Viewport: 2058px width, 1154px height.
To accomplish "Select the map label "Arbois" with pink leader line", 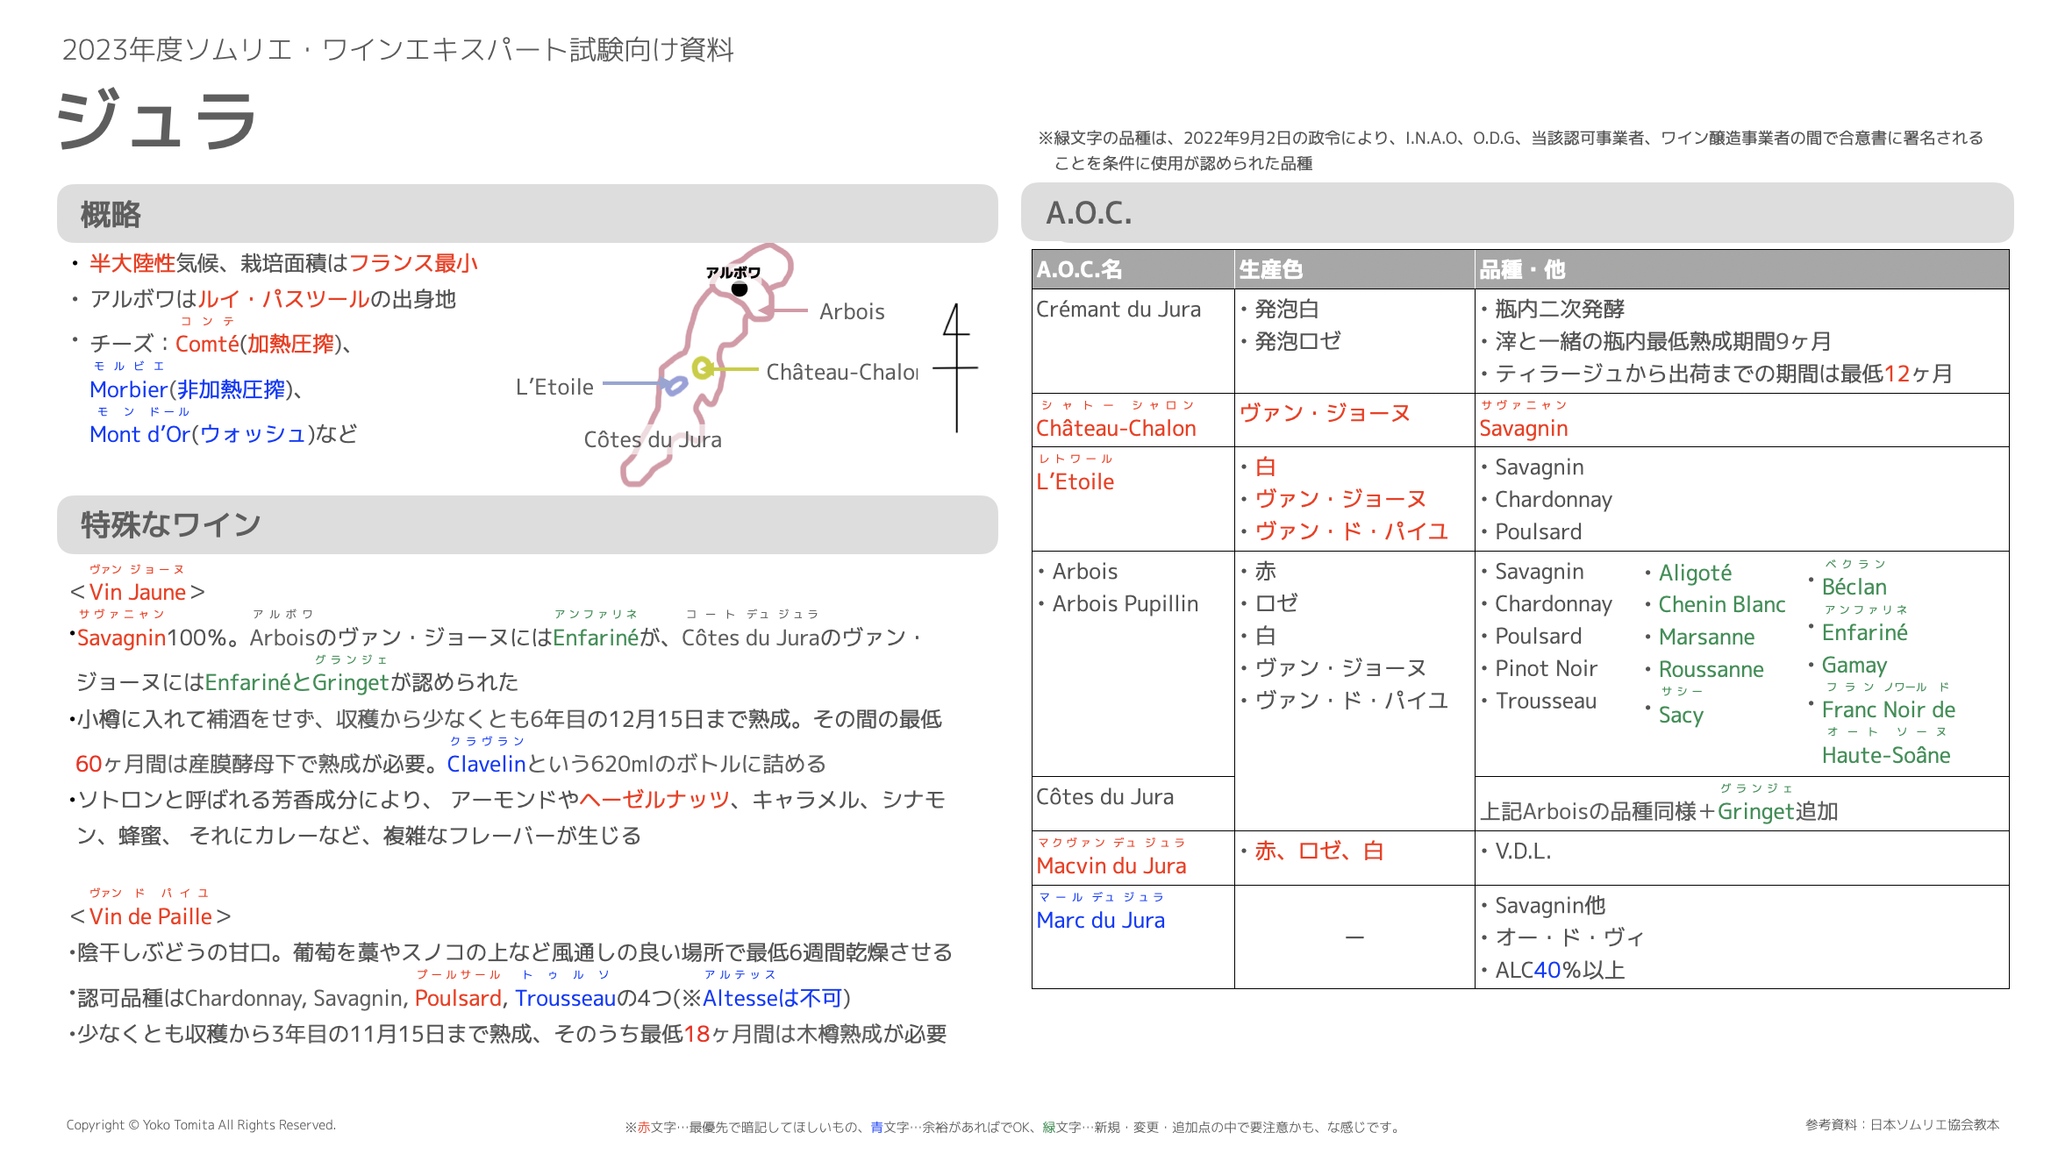I will pyautogui.click(x=852, y=311).
